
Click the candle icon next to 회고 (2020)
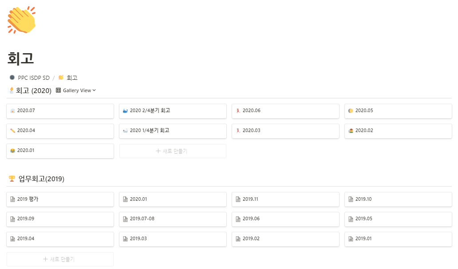point(12,90)
